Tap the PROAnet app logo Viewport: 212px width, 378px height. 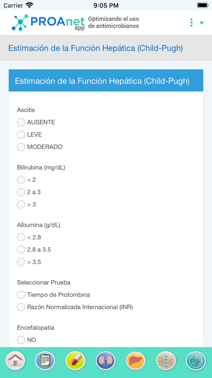(x=48, y=23)
